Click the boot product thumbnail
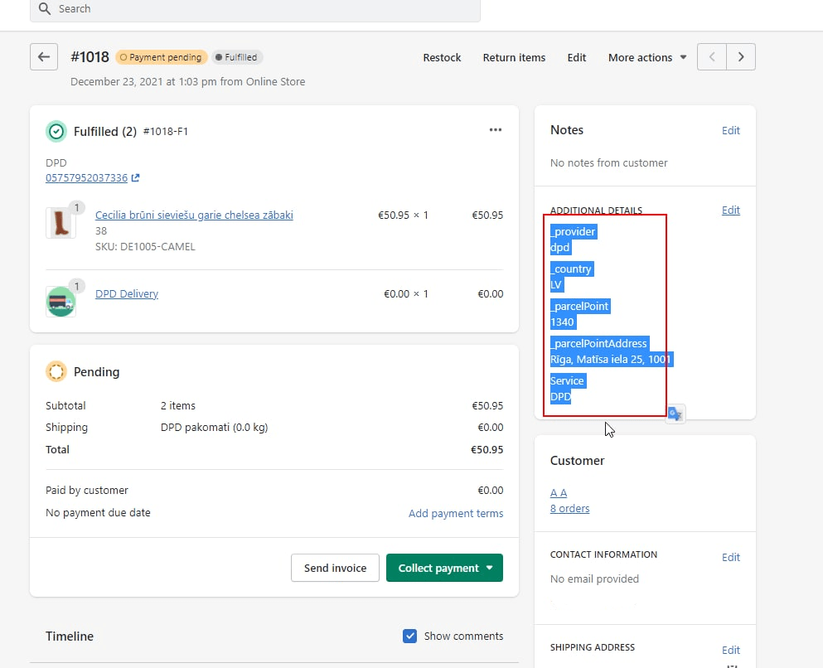Viewport: 823px width, 668px height. click(x=59, y=224)
